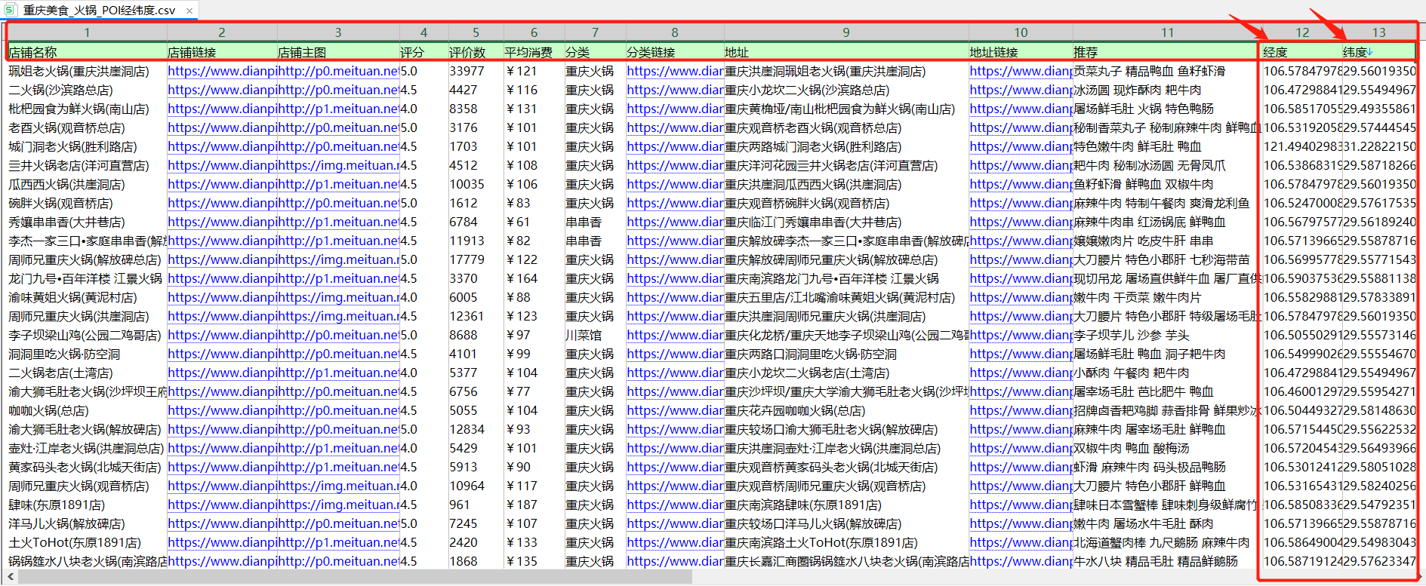The width and height of the screenshot is (1426, 586).
Task: Select the average cost cell ¥61
Action: tap(534, 222)
